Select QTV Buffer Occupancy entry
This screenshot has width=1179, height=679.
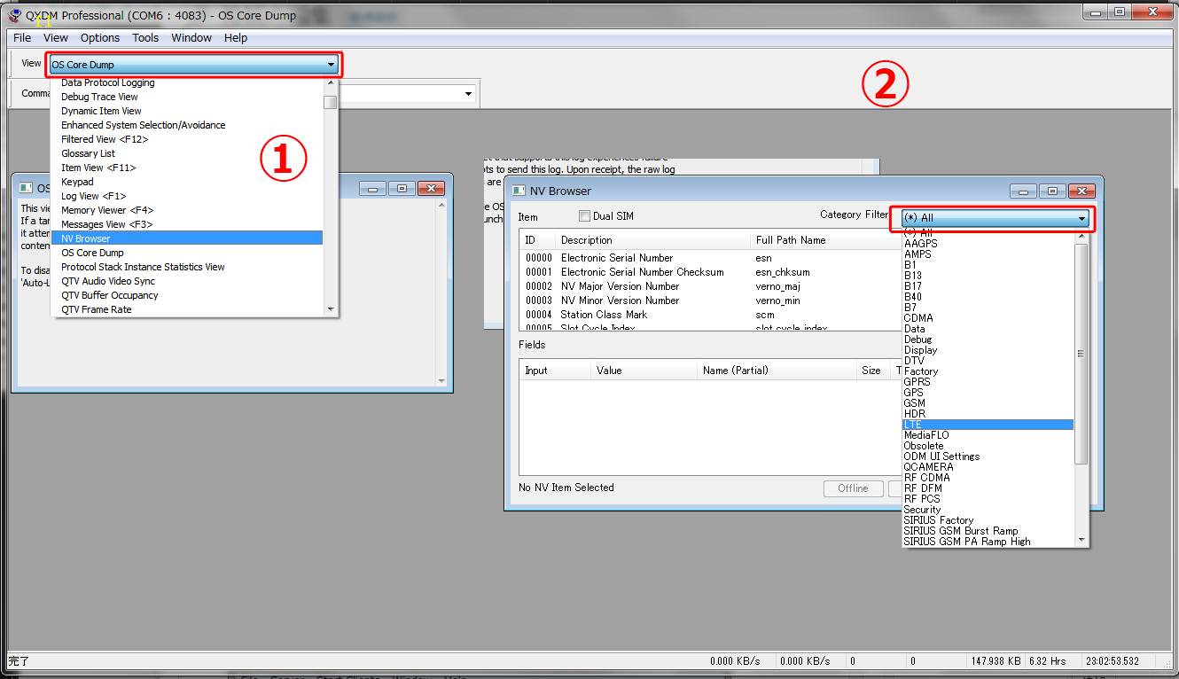(x=110, y=295)
